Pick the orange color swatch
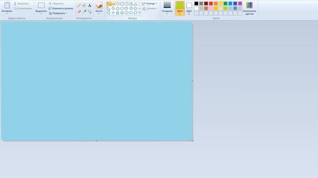The height and width of the screenshot is (178, 318). 216,3
